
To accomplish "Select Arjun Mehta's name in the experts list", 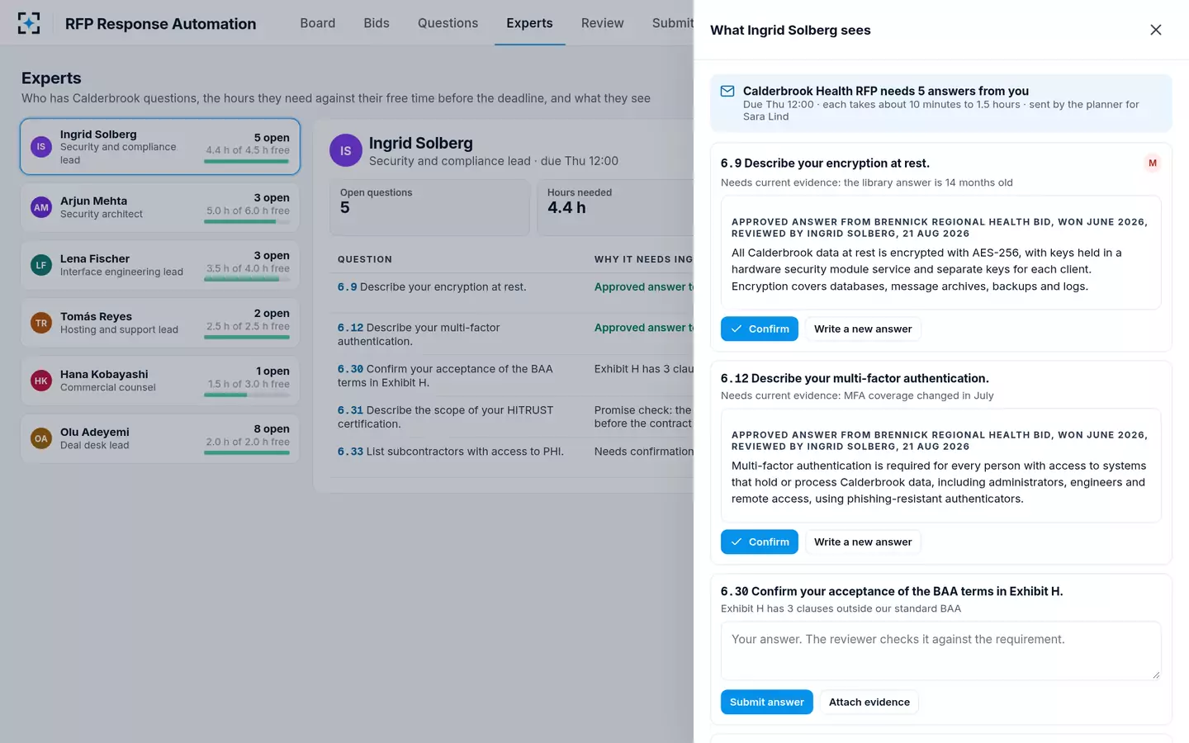I will tap(93, 201).
